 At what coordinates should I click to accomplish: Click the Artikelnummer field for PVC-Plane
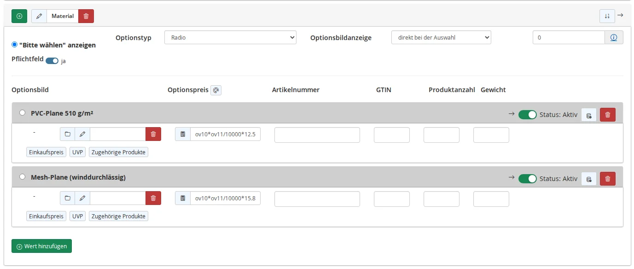tap(317, 135)
